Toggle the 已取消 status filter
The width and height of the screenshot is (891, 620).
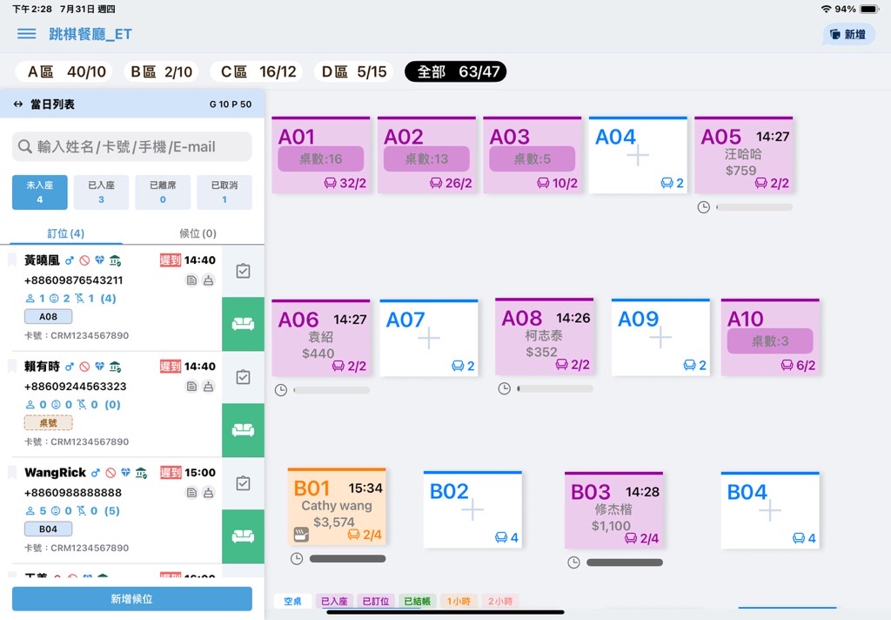point(224,192)
